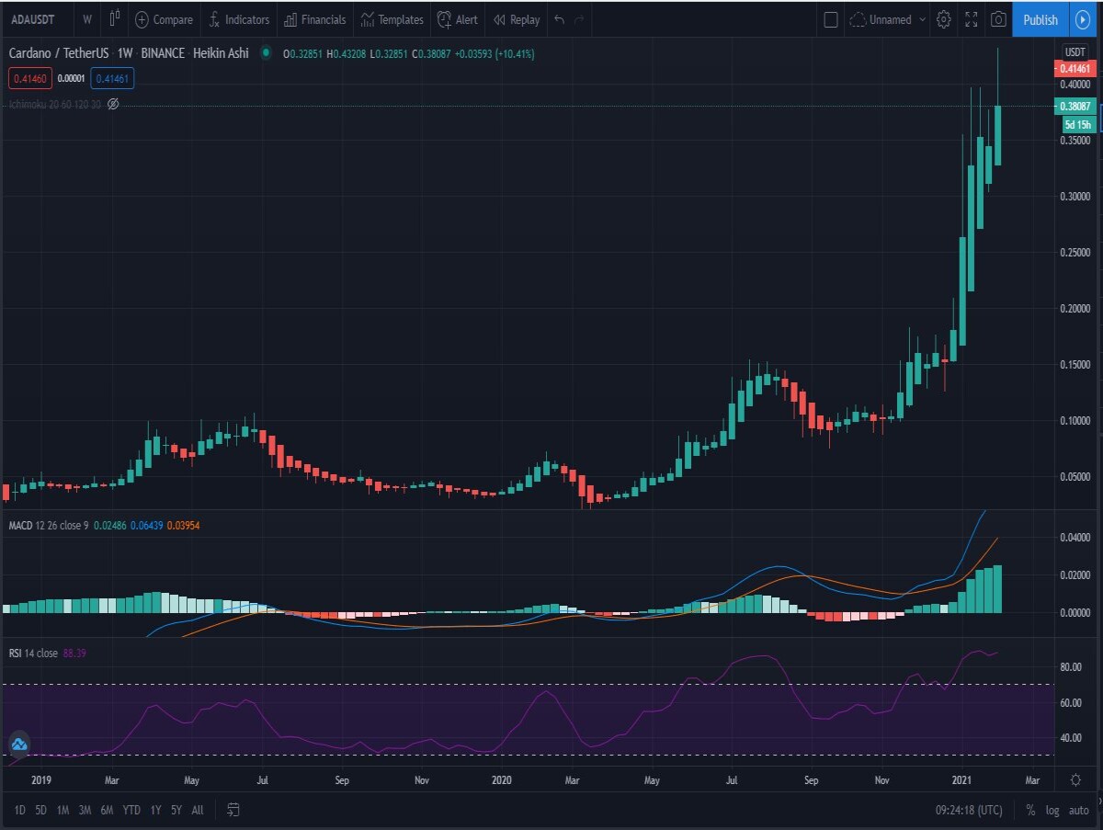Enter fullscreen mode via arrows icon
This screenshot has width=1103, height=830.
point(971,18)
